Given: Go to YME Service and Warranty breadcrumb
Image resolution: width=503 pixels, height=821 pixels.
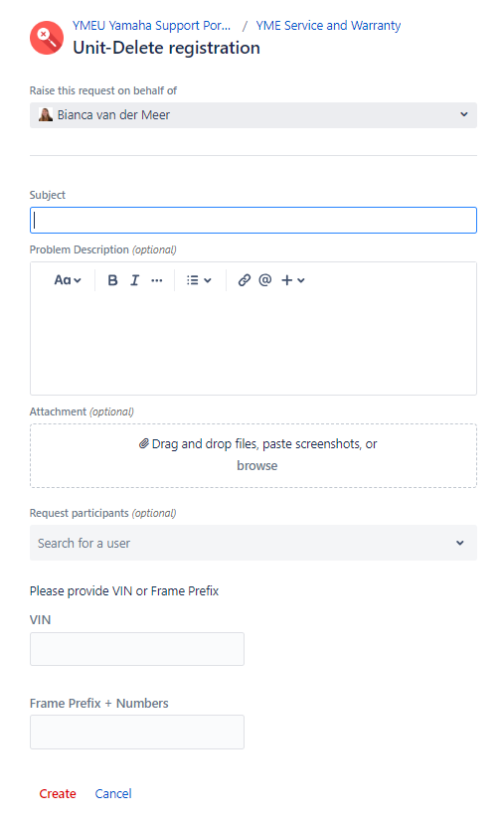Looking at the screenshot, I should [328, 25].
